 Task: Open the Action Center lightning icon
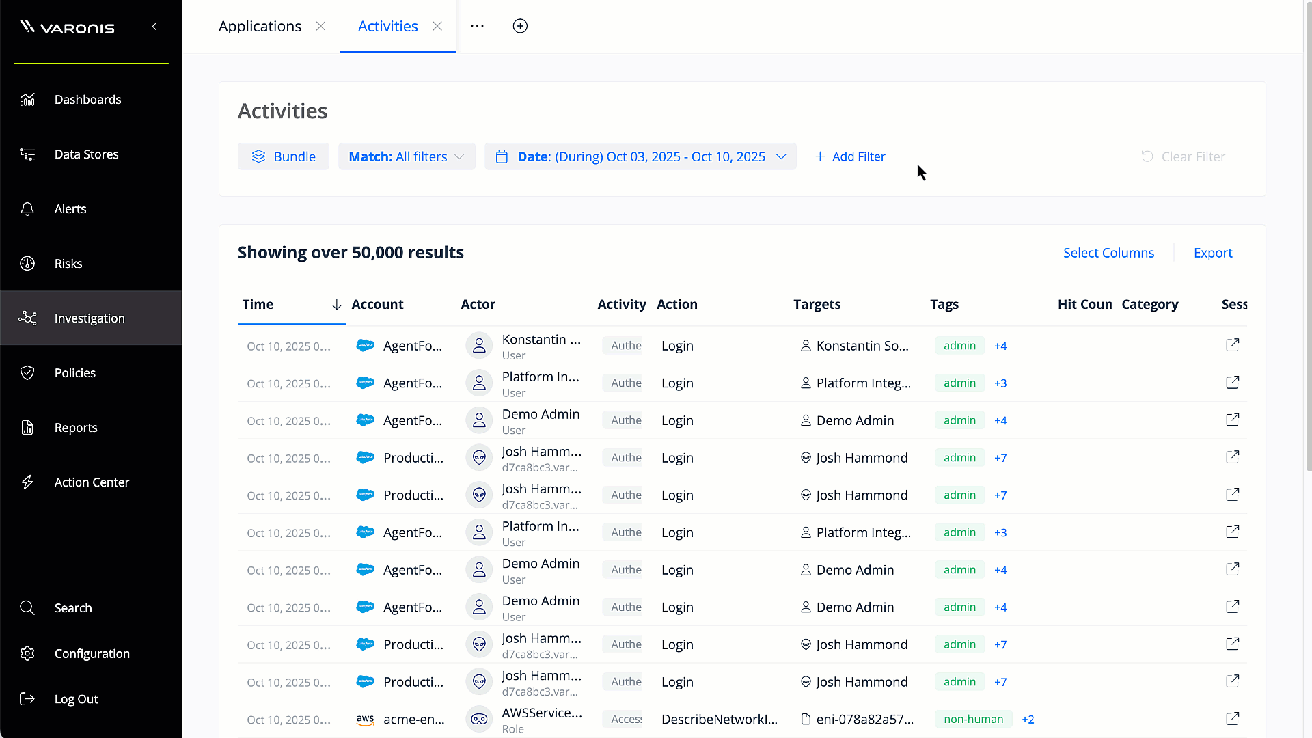point(27,482)
